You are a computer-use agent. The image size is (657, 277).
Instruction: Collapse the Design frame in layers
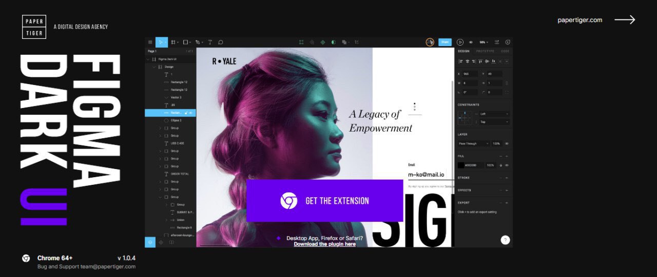pyautogui.click(x=154, y=67)
